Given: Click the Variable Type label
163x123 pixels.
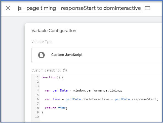Looking at the screenshot, I should (42, 42).
